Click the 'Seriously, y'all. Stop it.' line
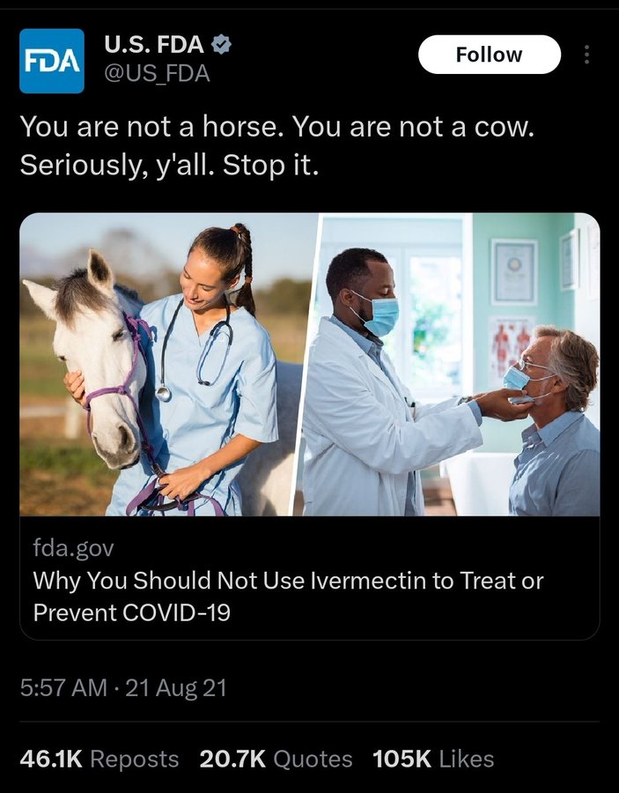Screen dimensions: 619x793 [x=169, y=166]
